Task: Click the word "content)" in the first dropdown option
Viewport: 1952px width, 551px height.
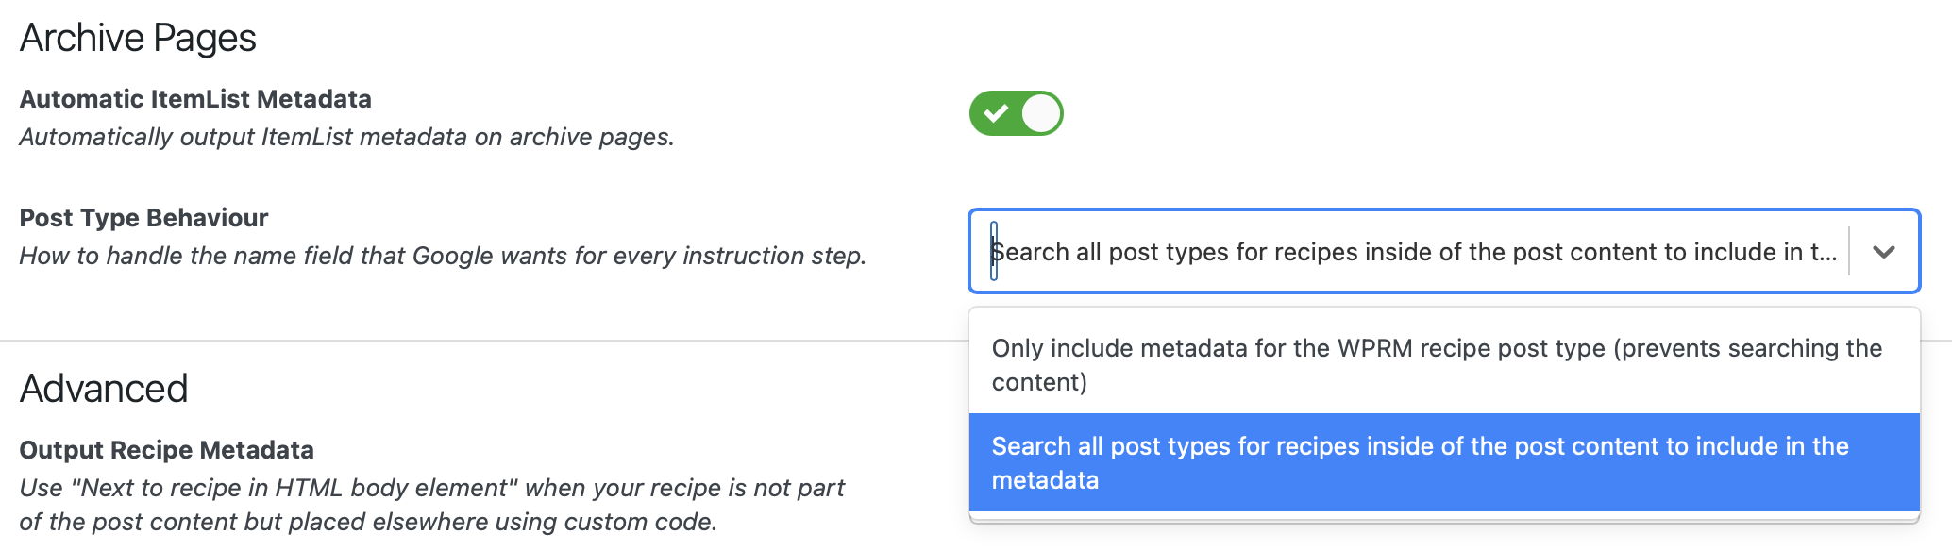Action: pos(1039,382)
